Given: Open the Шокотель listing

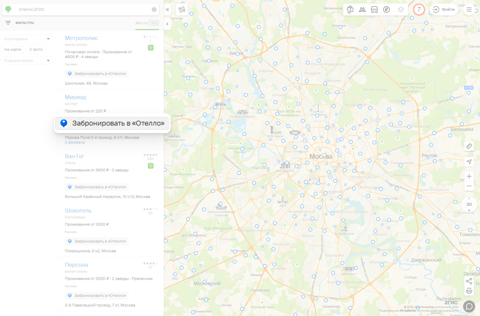Looking at the screenshot, I should click(78, 210).
